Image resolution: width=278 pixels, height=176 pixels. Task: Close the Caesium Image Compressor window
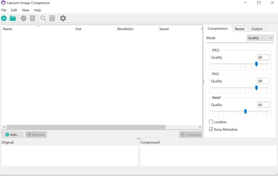click(x=272, y=3)
